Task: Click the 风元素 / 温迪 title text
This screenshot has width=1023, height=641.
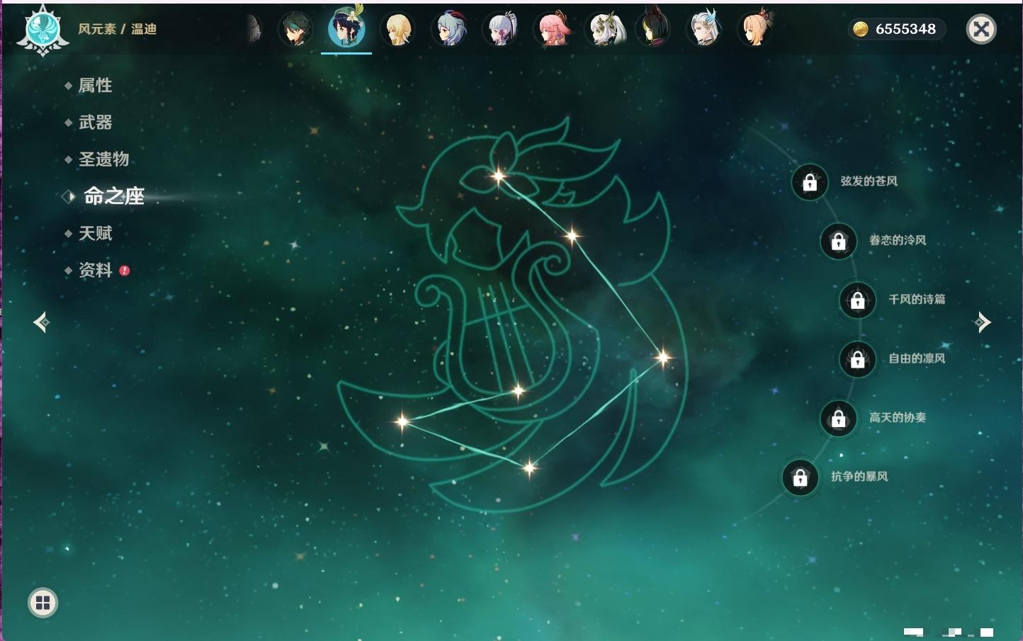Action: 117,29
